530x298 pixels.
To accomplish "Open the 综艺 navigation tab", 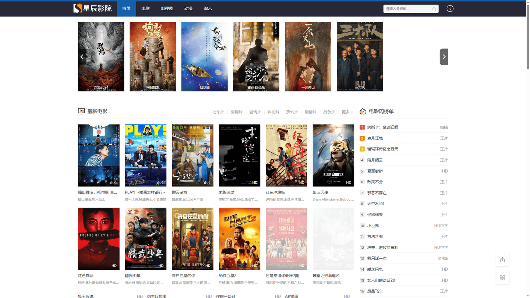I will point(208,8).
